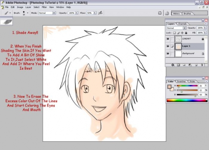The image size is (209, 150).
Task: Open the View menu
Action: [52, 7]
